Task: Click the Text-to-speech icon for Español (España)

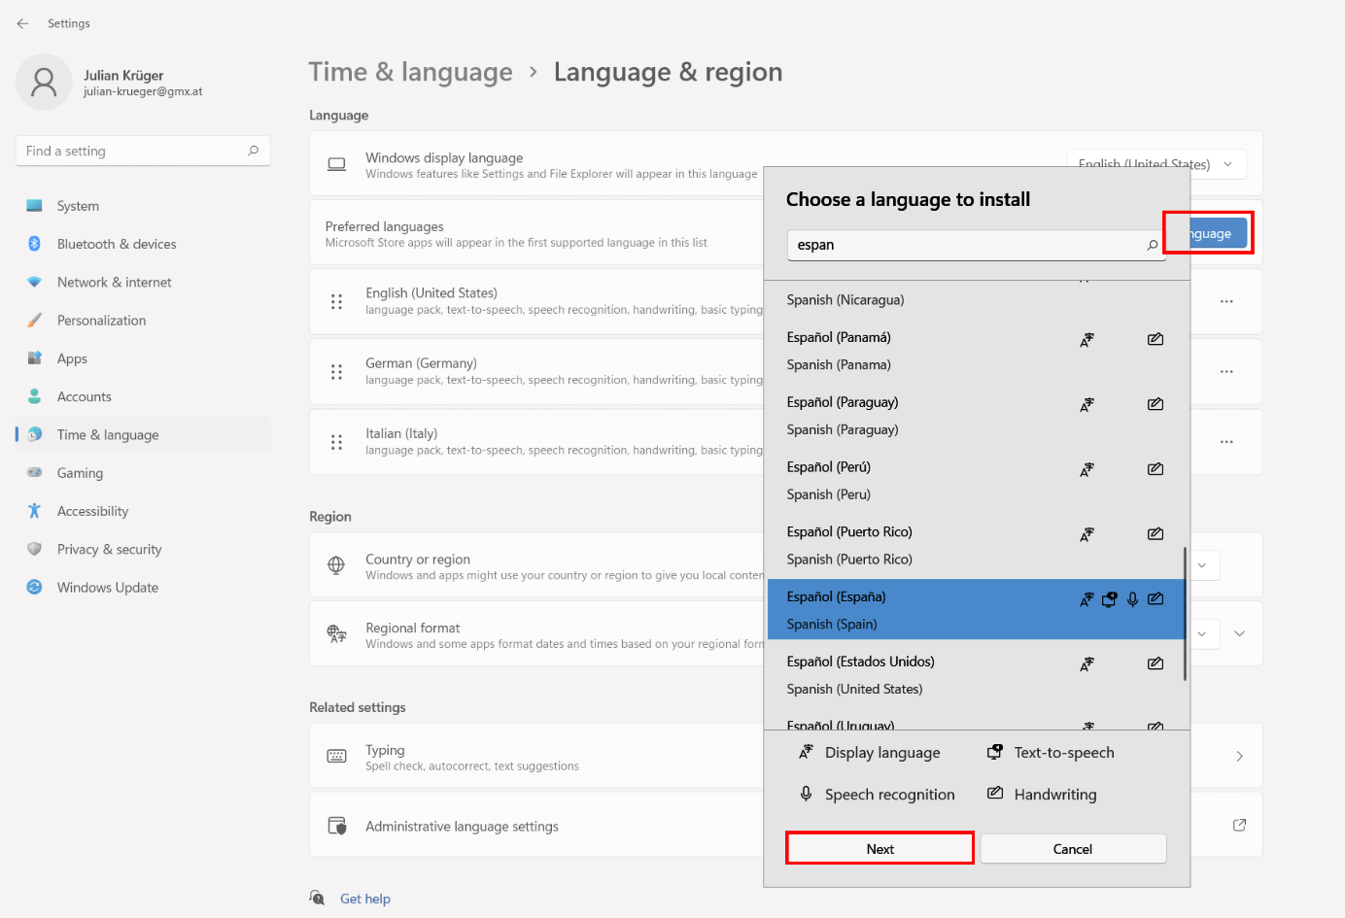Action: click(x=1109, y=599)
